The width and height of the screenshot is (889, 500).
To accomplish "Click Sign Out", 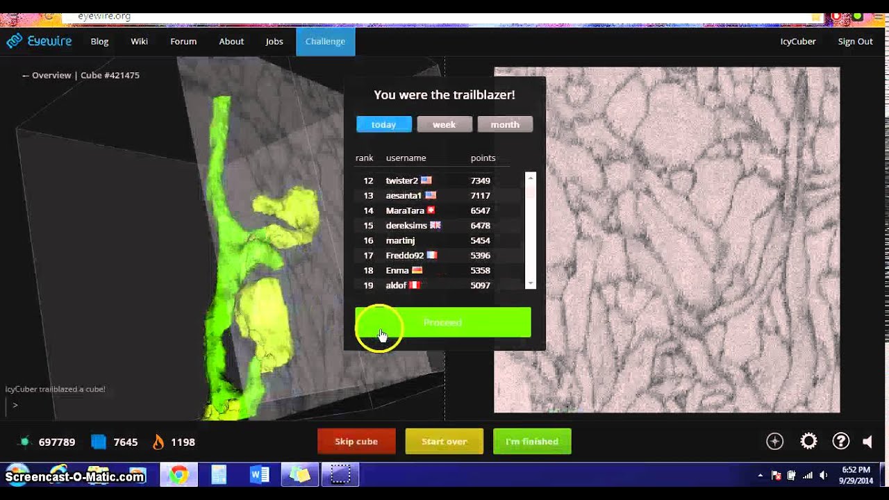I will click(x=855, y=42).
